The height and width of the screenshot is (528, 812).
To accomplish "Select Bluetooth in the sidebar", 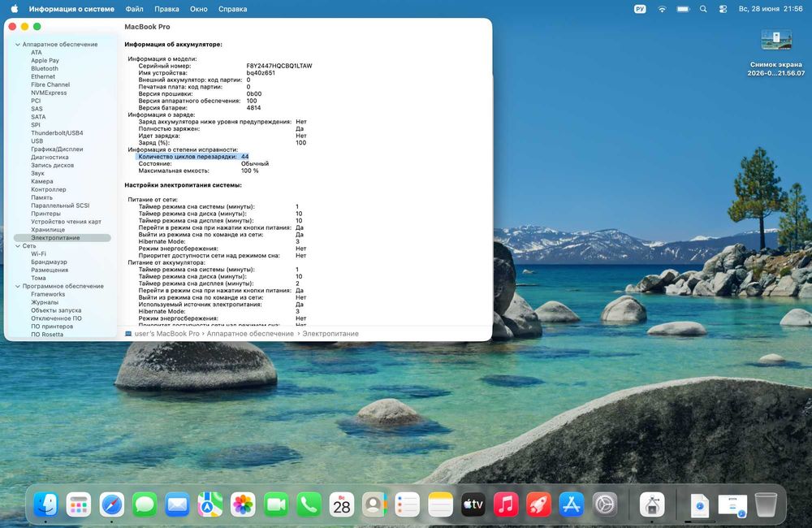I will (45, 68).
